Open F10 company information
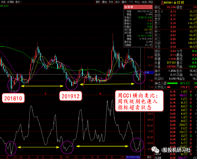 (131, 2)
